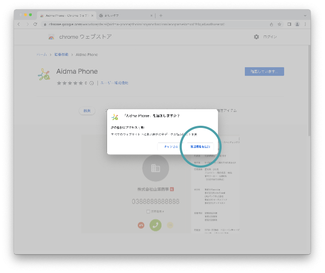Viewport: 325px width, 273px height.
Task: Click the extensions breadcrumb link
Action: tap(61, 55)
